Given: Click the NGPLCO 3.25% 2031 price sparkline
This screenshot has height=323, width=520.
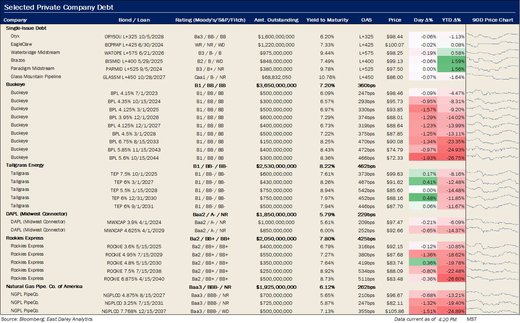Looking at the screenshot, I should pyautogui.click(x=493, y=303).
